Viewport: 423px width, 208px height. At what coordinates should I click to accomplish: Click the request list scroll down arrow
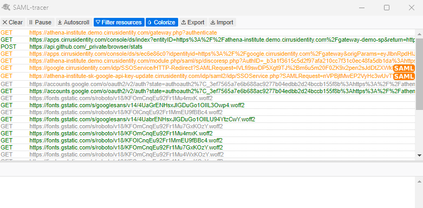pyautogui.click(x=419, y=155)
